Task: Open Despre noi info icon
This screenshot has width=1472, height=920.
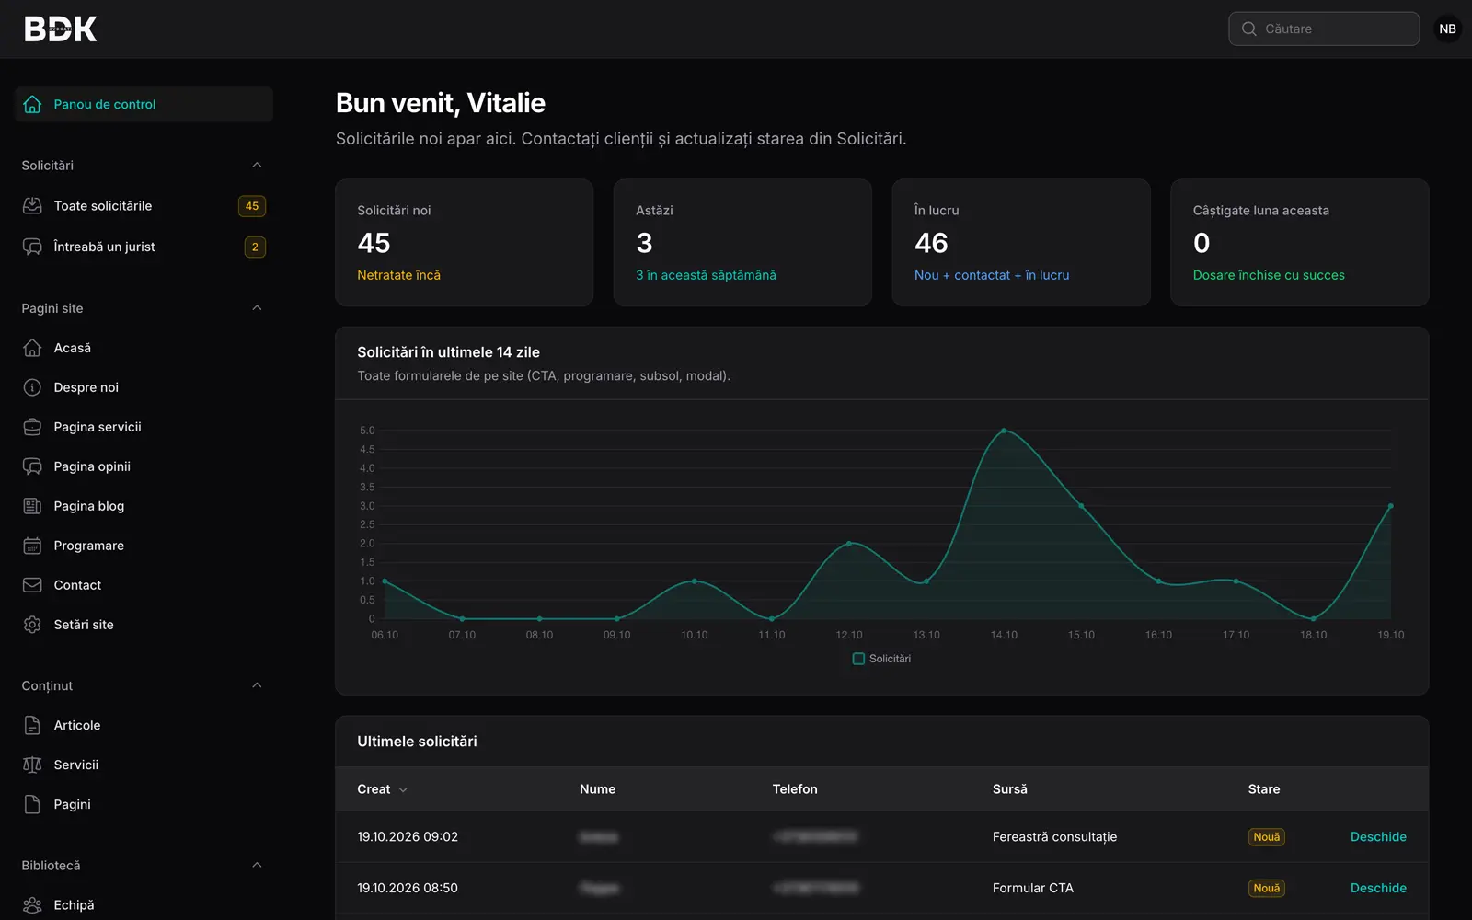Action: coord(32,387)
